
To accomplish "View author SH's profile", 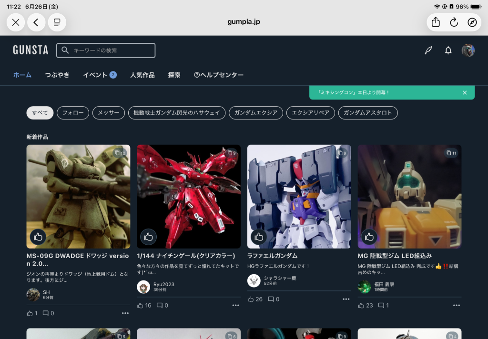I will (x=40, y=295).
